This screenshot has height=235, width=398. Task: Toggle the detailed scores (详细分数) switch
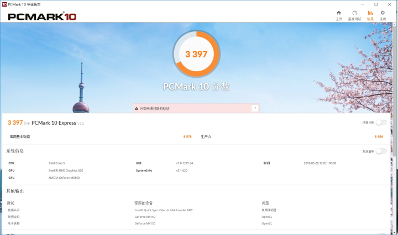tap(381, 122)
